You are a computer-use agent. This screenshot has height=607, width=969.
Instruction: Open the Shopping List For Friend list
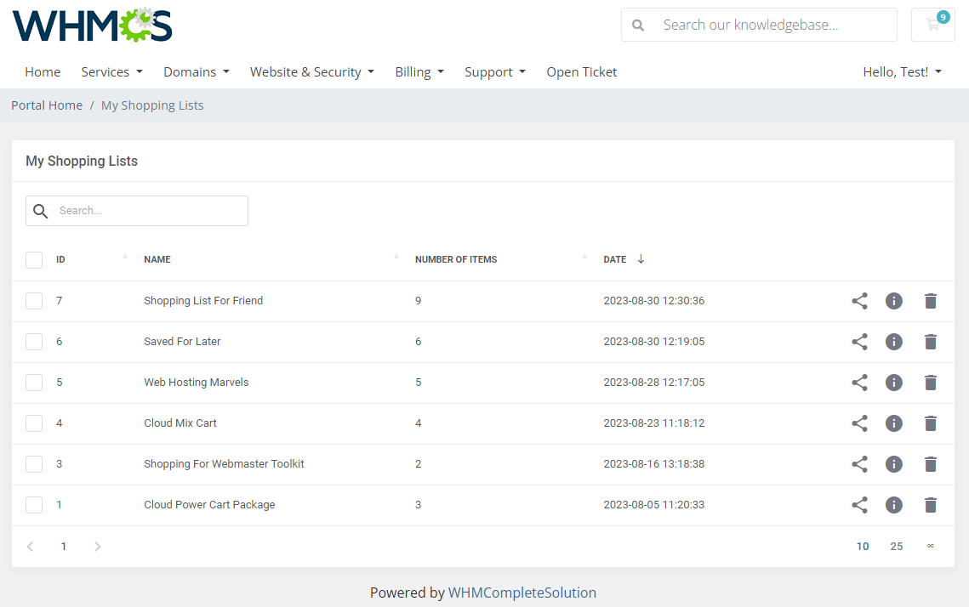[x=203, y=300]
